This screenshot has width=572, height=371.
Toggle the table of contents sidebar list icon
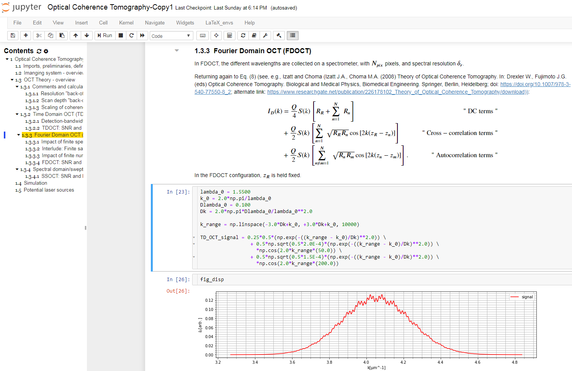293,35
